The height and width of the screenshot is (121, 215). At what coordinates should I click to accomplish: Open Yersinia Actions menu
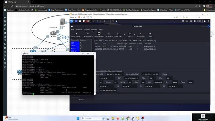coord(87,30)
